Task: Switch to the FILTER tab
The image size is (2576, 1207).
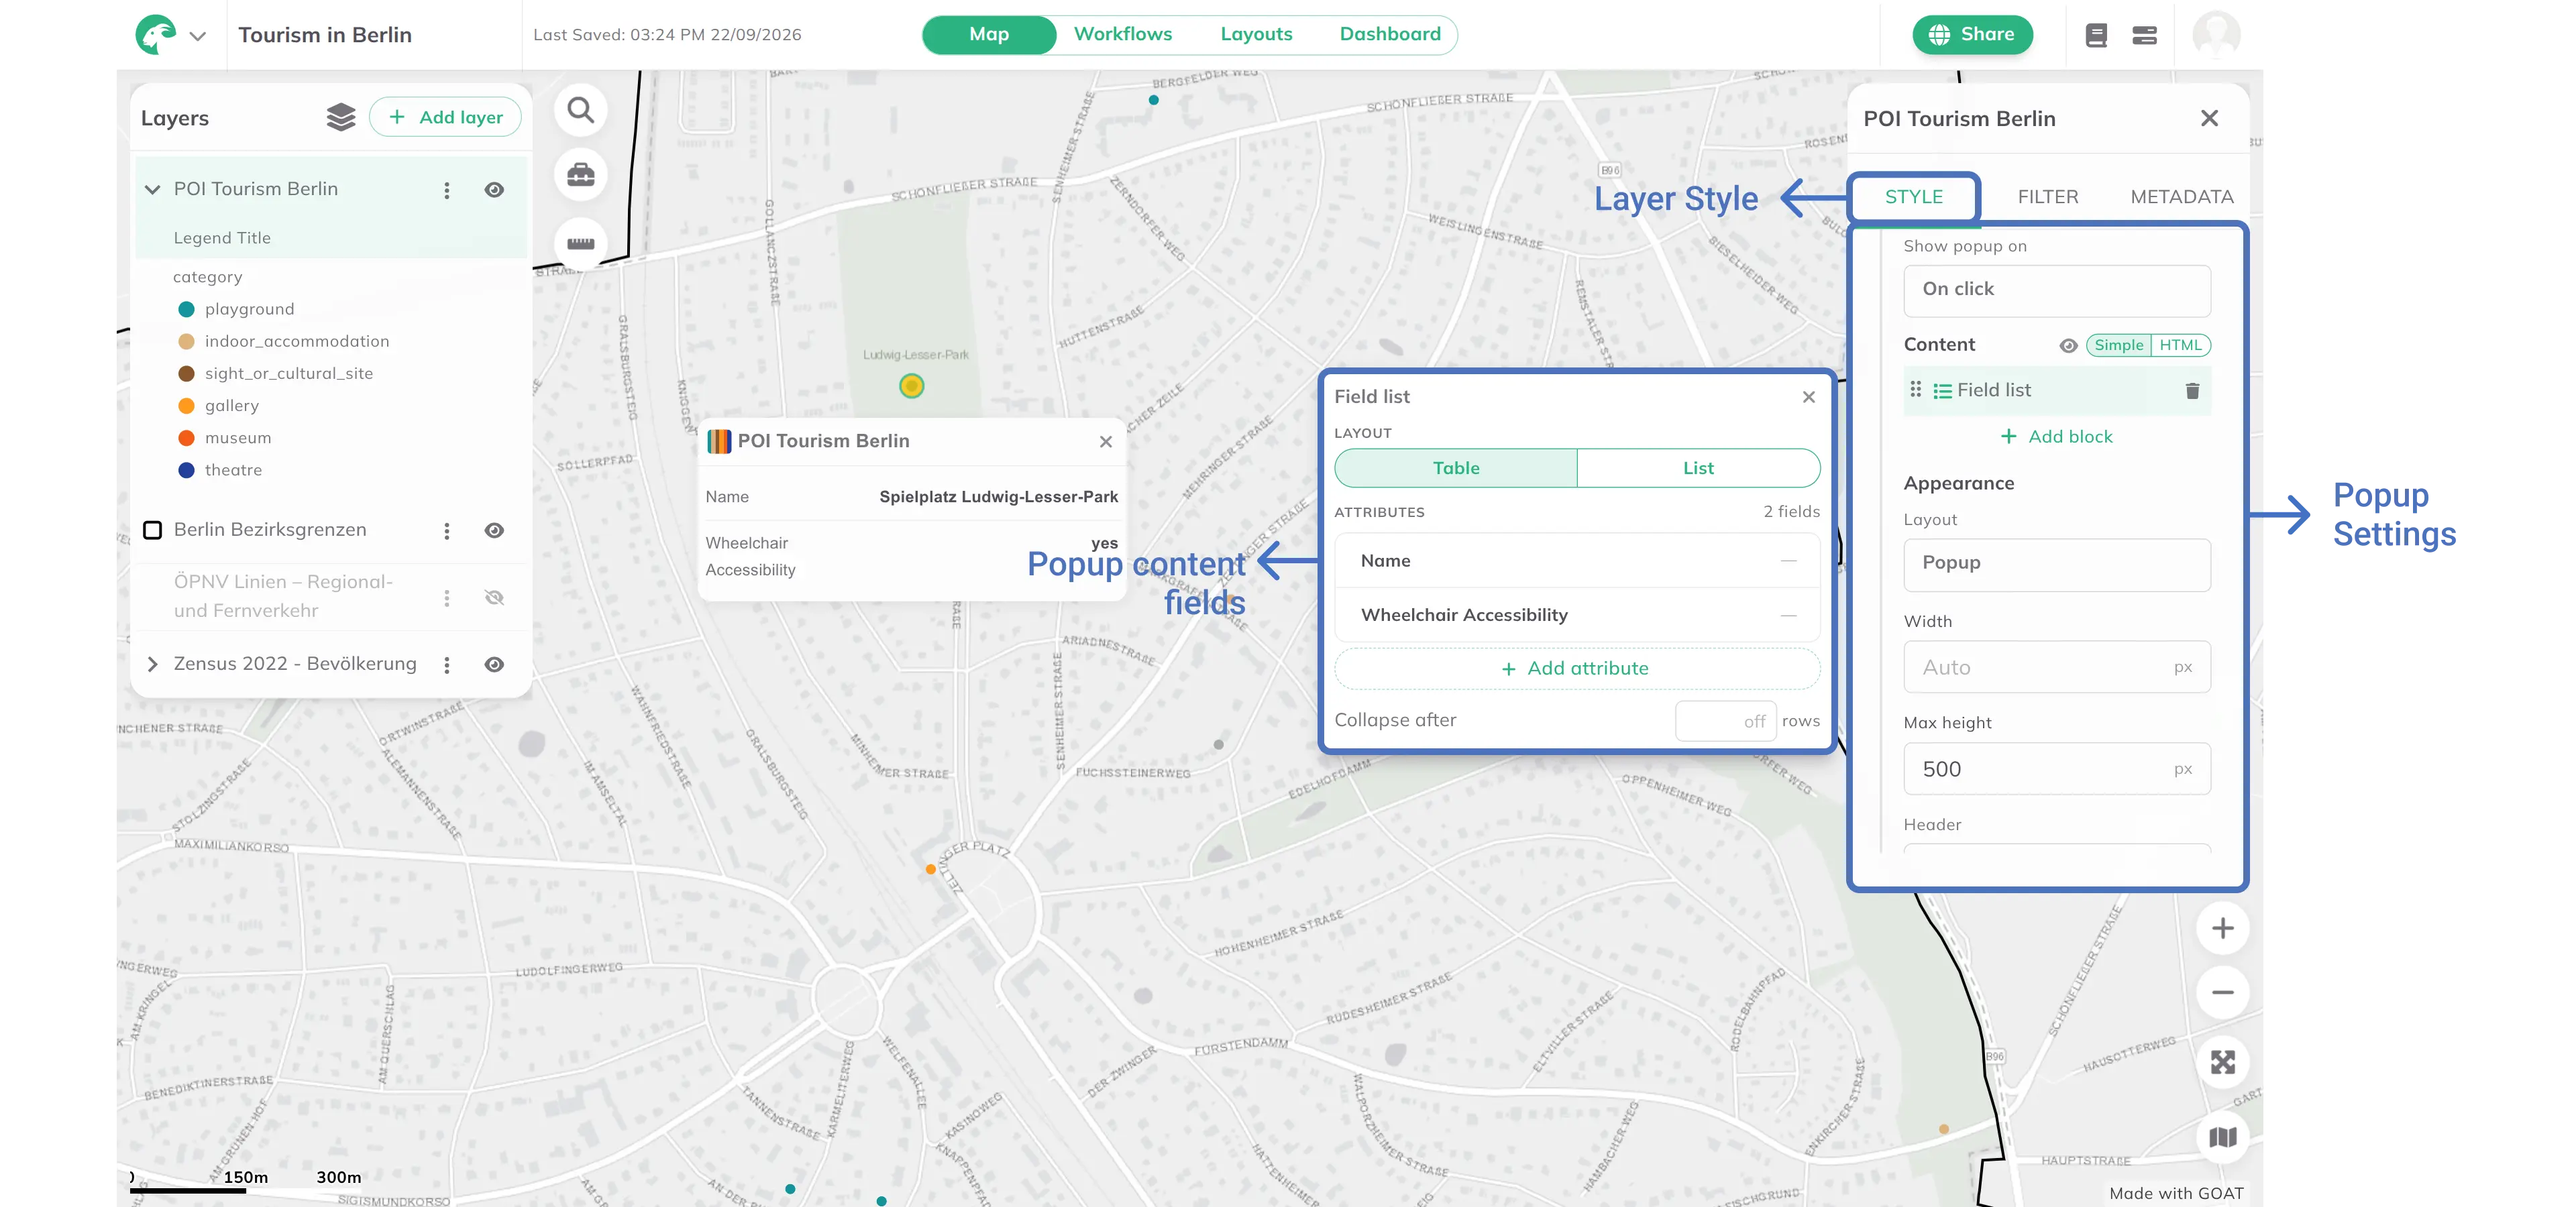Action: click(x=2047, y=197)
